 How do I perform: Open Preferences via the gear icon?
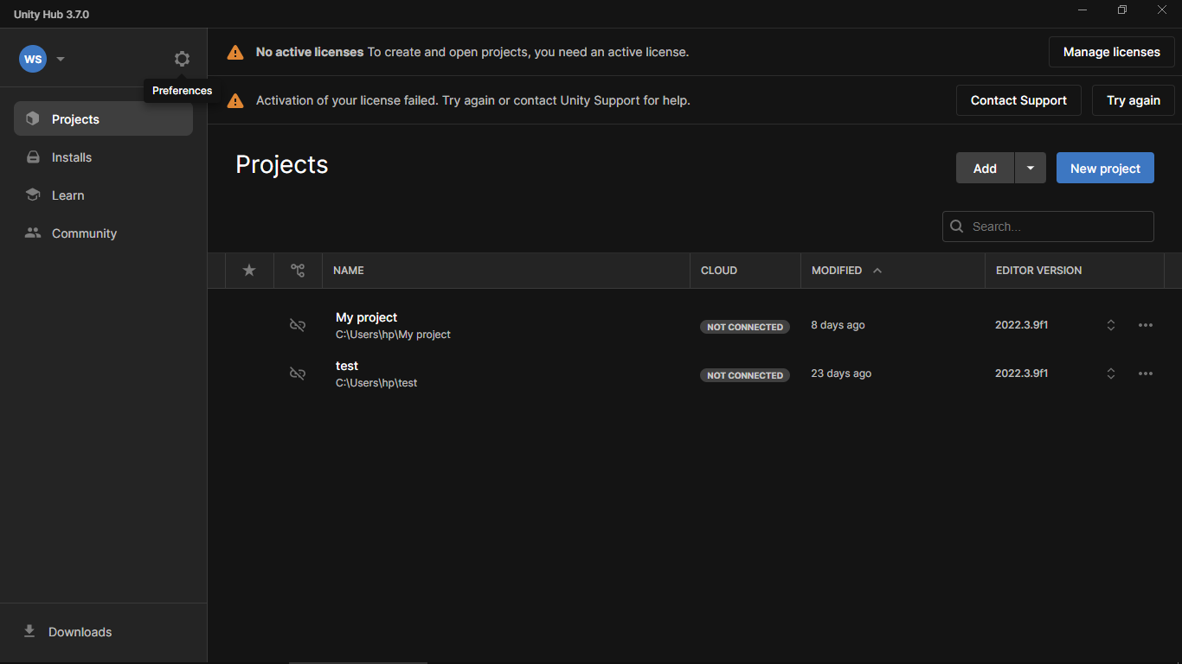coord(182,58)
